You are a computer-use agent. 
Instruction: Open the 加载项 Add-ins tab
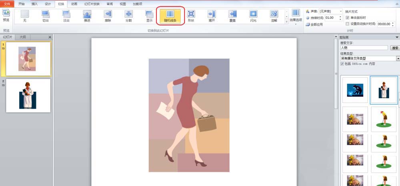[138, 4]
